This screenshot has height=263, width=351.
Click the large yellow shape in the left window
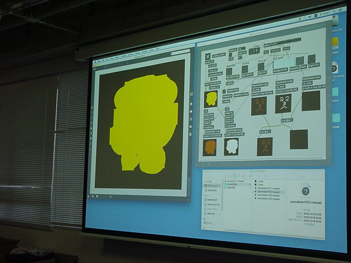(144, 124)
